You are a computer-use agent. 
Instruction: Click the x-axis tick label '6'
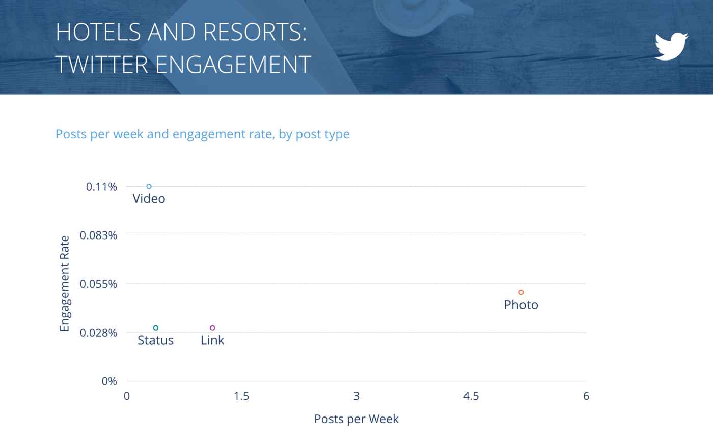[x=586, y=396]
